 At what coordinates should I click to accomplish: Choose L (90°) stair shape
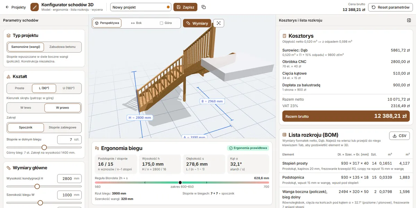(x=44, y=88)
